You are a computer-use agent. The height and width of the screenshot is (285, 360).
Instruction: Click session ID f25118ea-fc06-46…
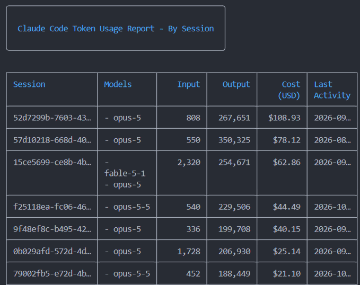pos(52,207)
